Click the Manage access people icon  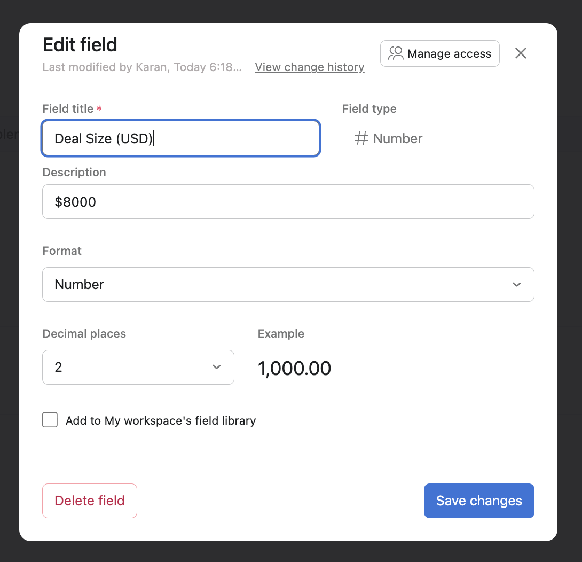pyautogui.click(x=395, y=53)
